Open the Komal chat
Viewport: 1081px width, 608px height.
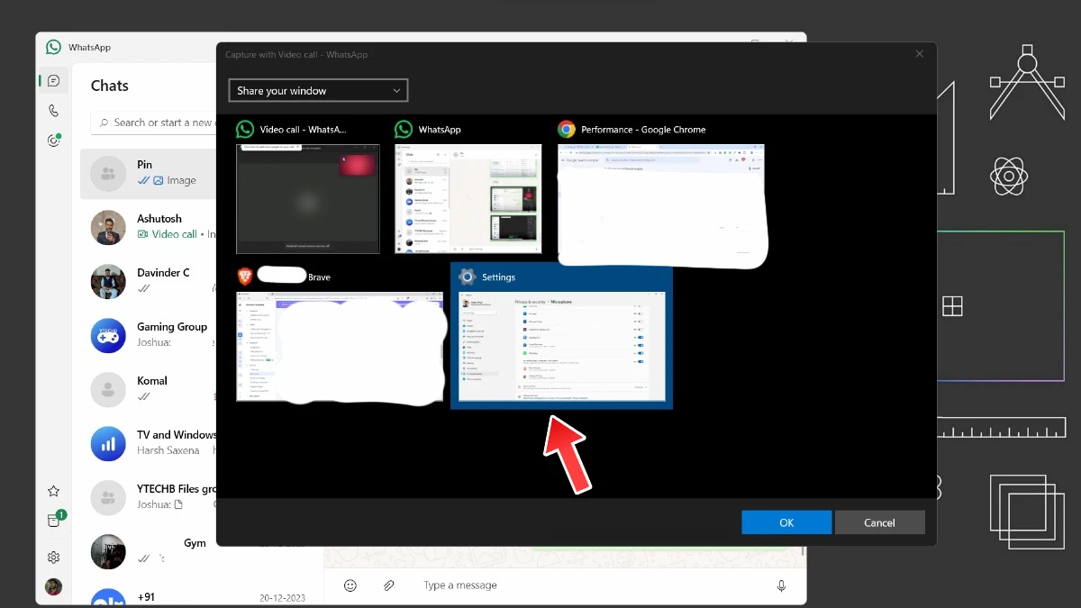click(150, 389)
